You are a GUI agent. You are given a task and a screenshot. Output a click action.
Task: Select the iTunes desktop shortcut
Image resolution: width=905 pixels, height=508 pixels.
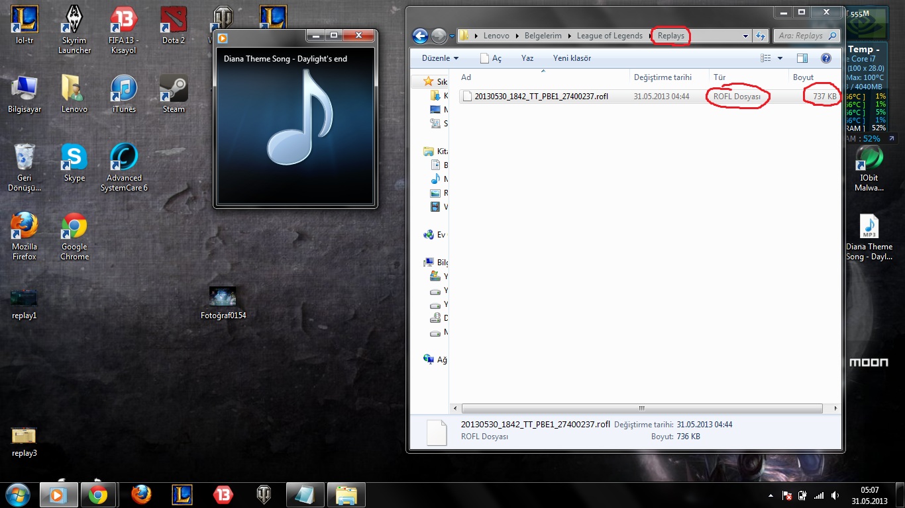coord(123,95)
